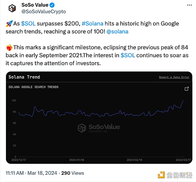This screenshot has width=196, height=182.
Task: Open the chart external link icon
Action: 187,89
